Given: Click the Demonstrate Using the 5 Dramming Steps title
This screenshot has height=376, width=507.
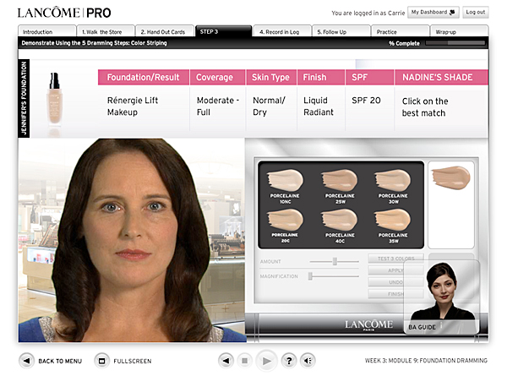Looking at the screenshot, I should tap(94, 43).
